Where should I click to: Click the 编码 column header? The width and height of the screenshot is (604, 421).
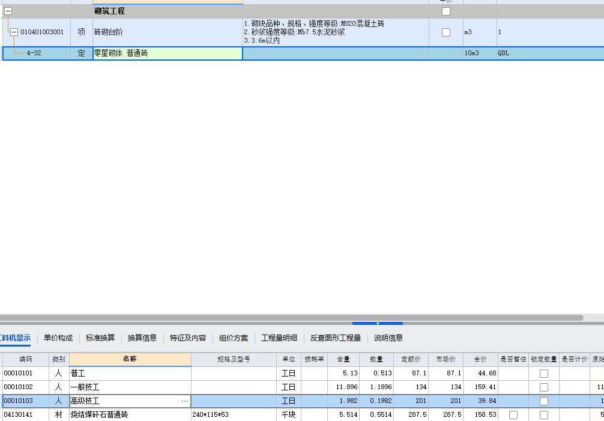click(x=26, y=359)
